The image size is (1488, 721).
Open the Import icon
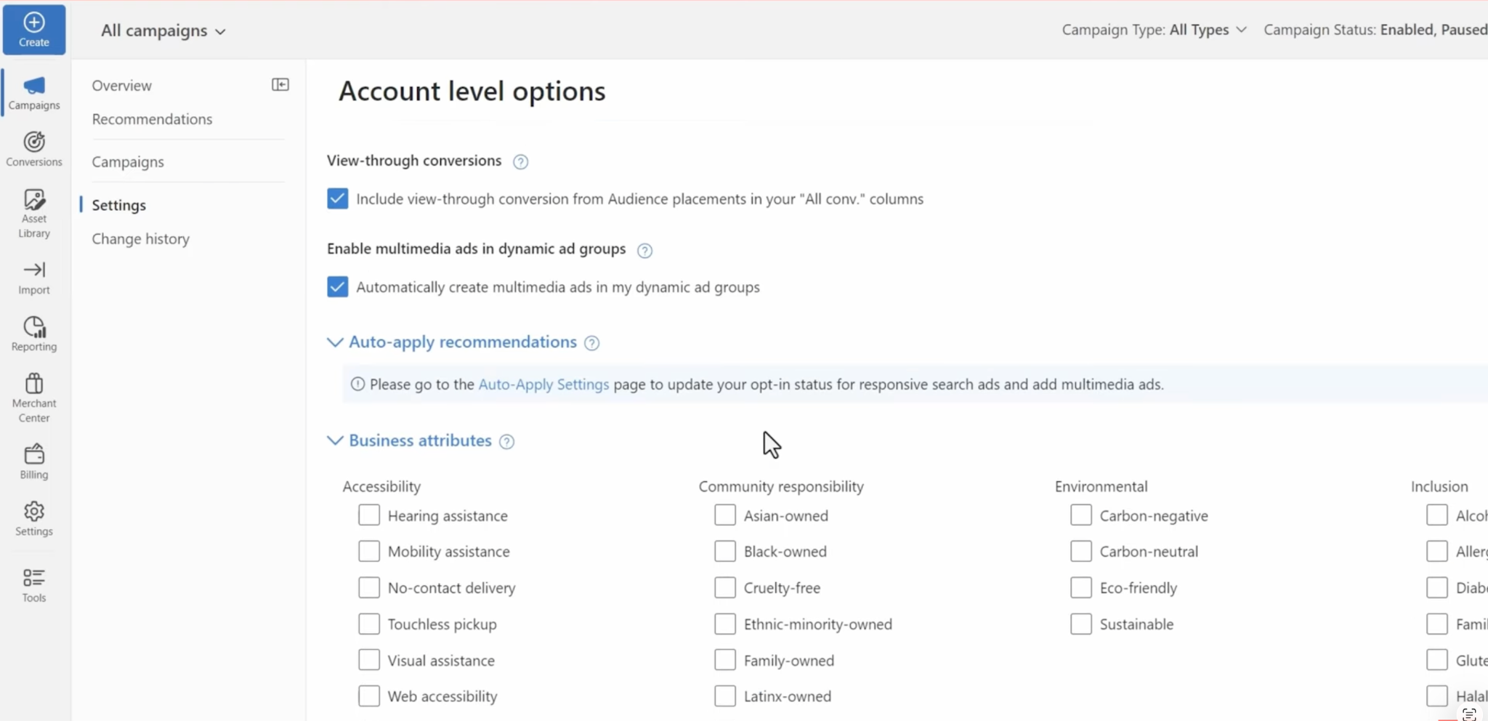click(34, 278)
